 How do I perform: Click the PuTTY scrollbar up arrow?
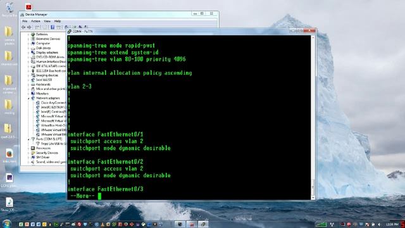coord(313,37)
